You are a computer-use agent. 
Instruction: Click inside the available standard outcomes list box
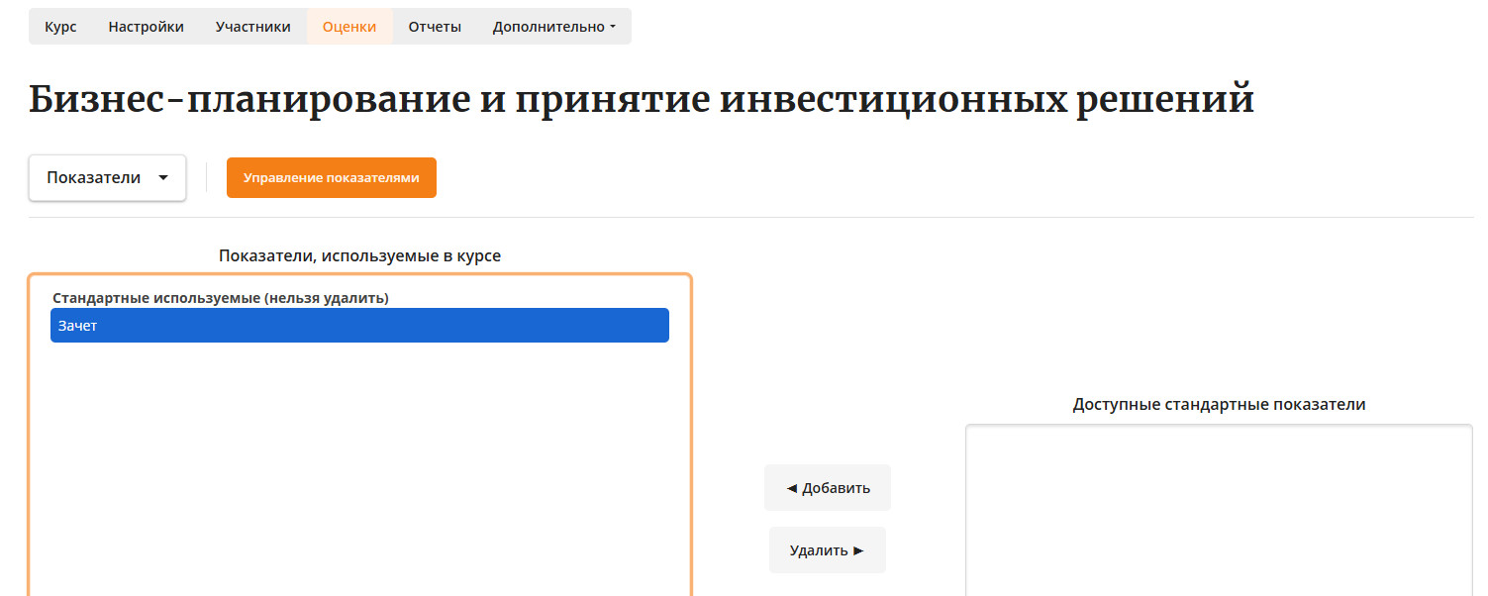[x=1218, y=510]
